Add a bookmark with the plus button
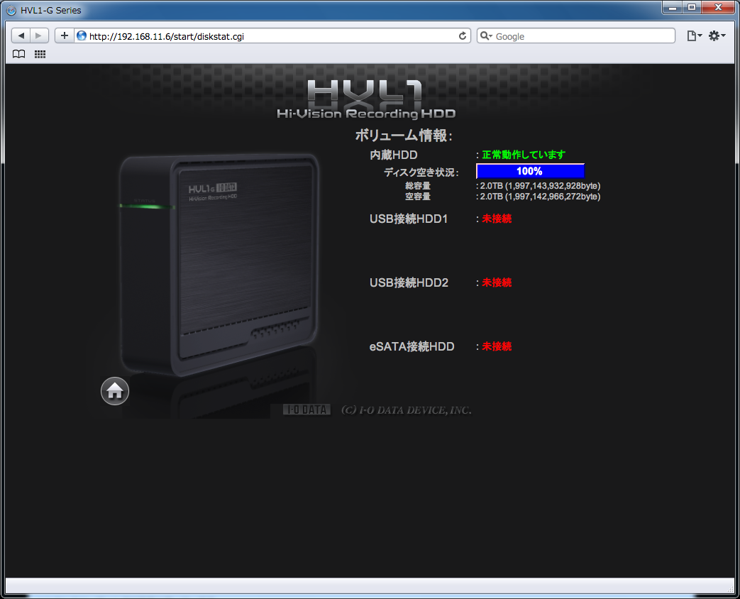Image resolution: width=740 pixels, height=599 pixels. pyautogui.click(x=65, y=36)
